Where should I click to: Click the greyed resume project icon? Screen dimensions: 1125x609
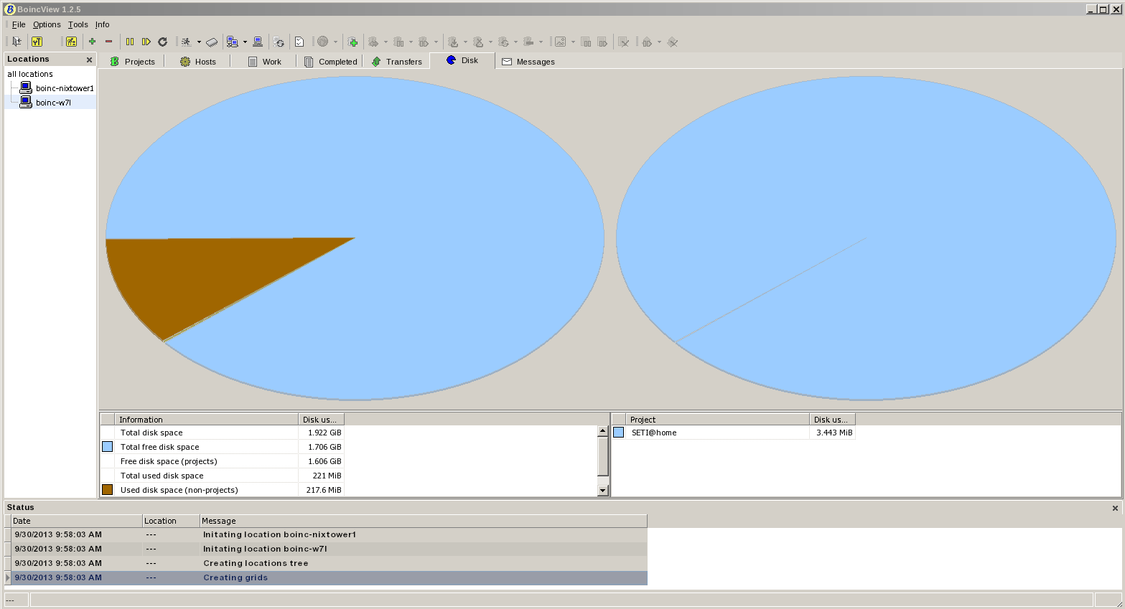pos(424,42)
